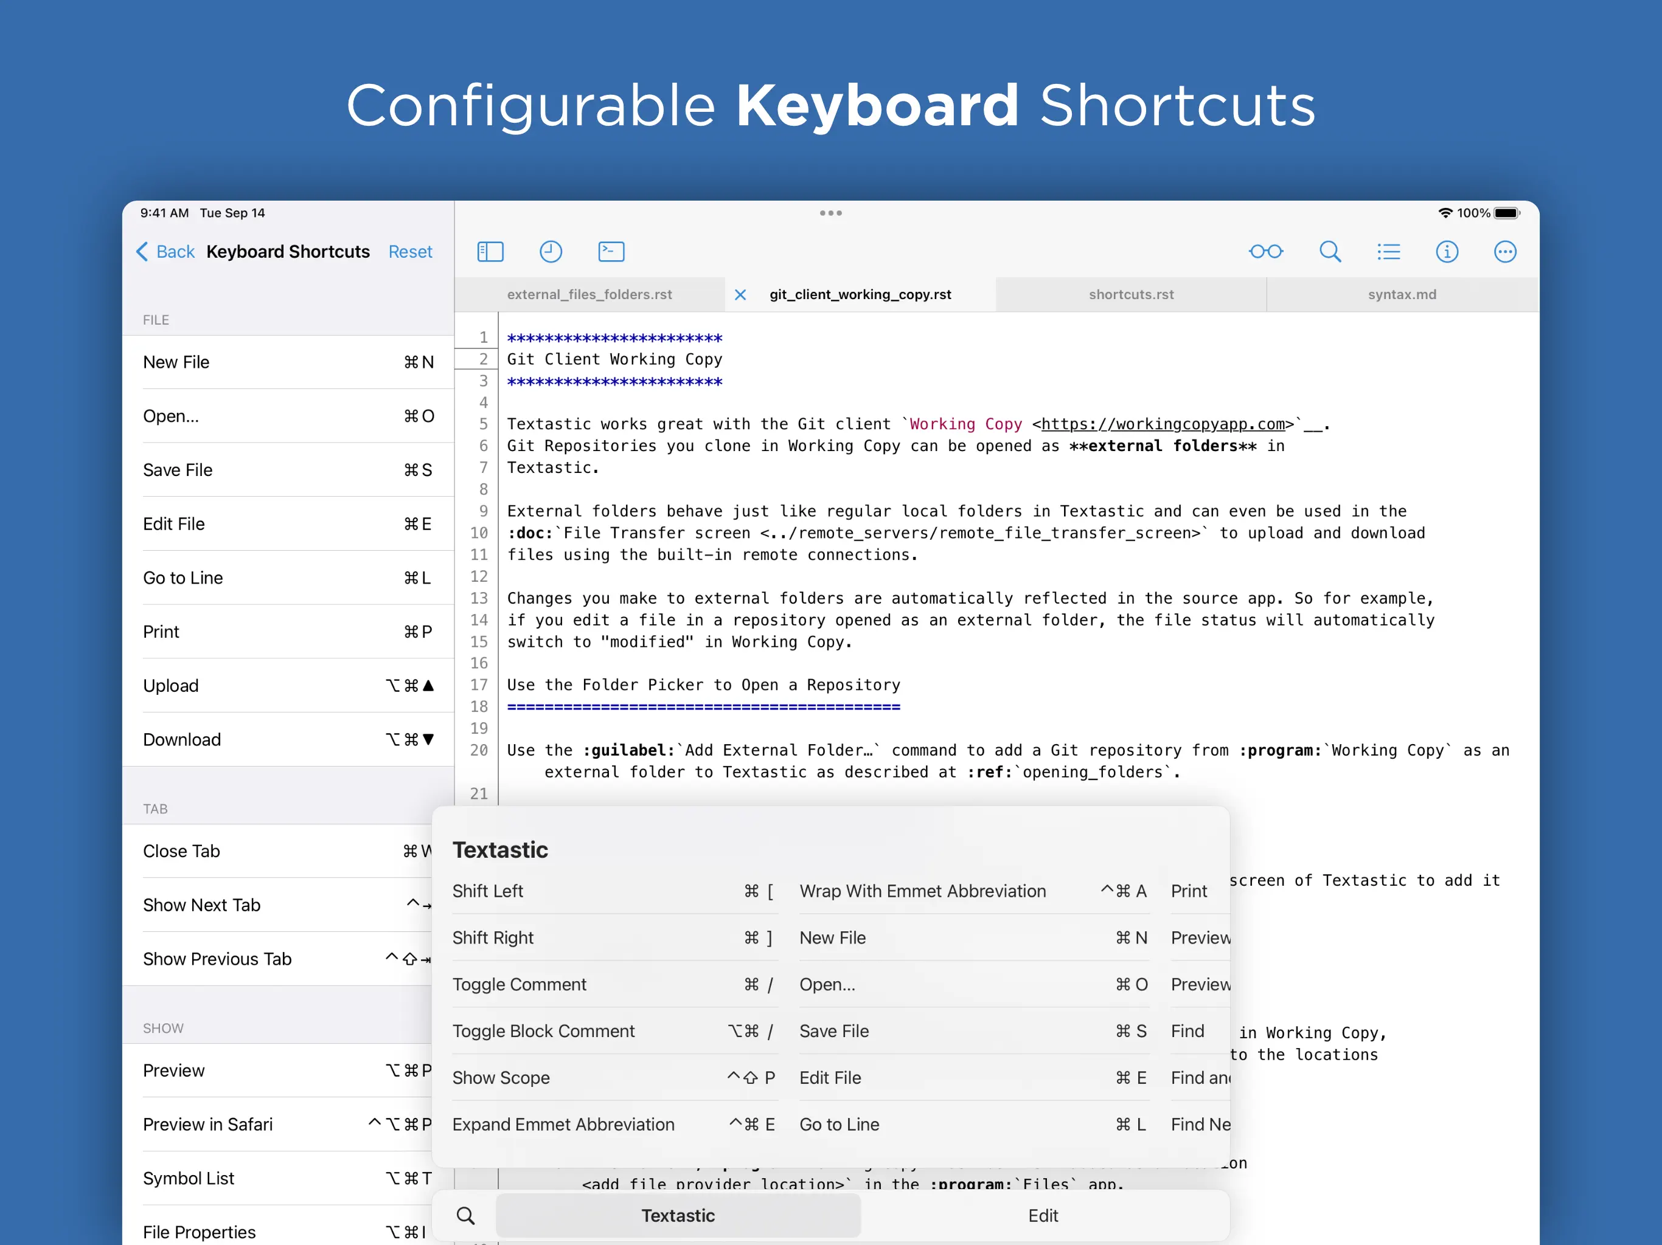The image size is (1662, 1245).
Task: Open file info icon
Action: click(1447, 252)
